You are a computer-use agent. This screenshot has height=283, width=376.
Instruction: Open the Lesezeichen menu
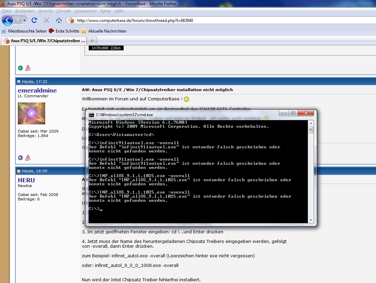click(x=86, y=11)
